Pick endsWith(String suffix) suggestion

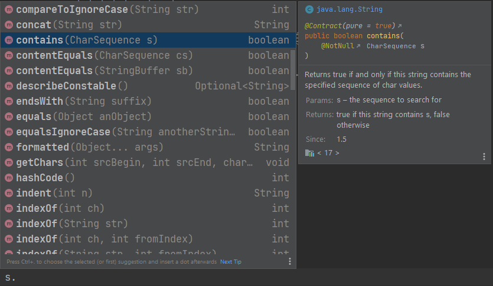tap(148, 101)
